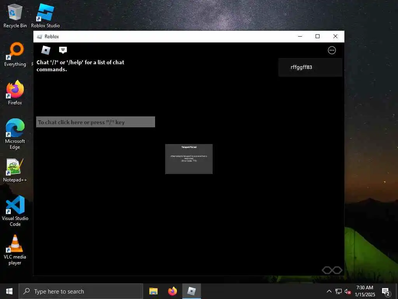This screenshot has width=398, height=299.
Task: Click the chat commands help message
Action: tap(80, 66)
